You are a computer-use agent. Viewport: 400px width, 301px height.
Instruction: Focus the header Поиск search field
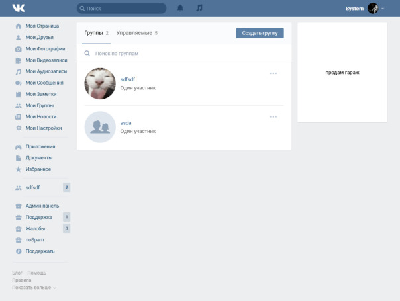click(x=121, y=8)
